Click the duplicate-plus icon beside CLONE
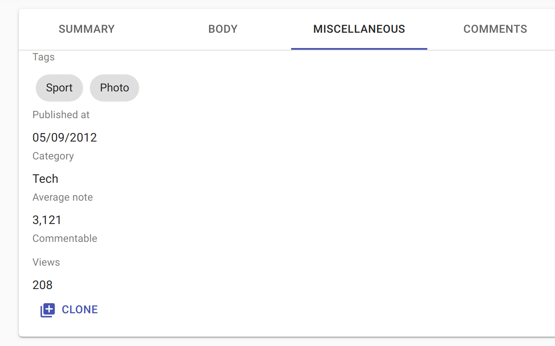 coord(47,310)
